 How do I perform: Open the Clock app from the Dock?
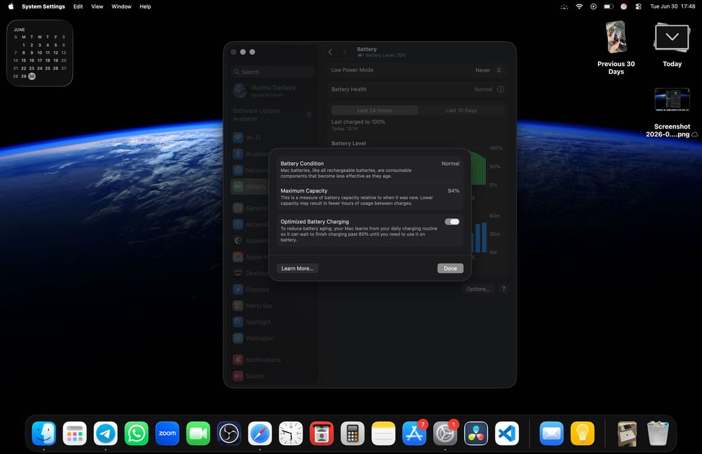[x=291, y=434]
